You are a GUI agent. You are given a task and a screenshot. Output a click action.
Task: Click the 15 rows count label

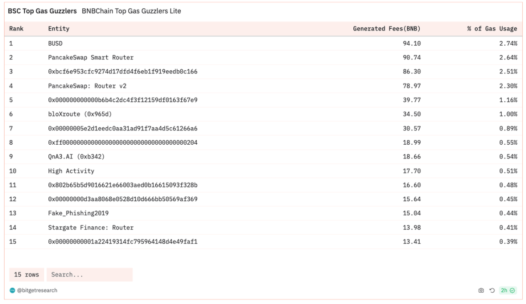[x=26, y=275]
